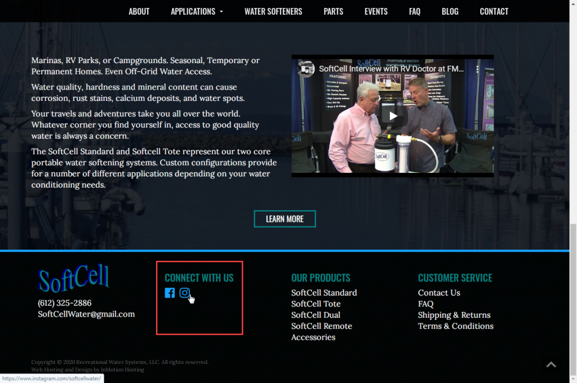
Task: Click the phone number (612) 325-2886
Action: click(64, 303)
